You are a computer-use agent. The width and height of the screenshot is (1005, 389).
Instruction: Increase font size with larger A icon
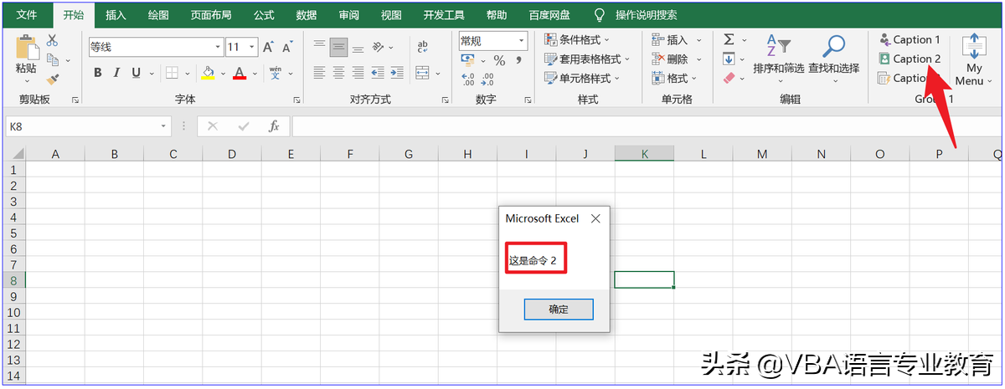pos(269,48)
